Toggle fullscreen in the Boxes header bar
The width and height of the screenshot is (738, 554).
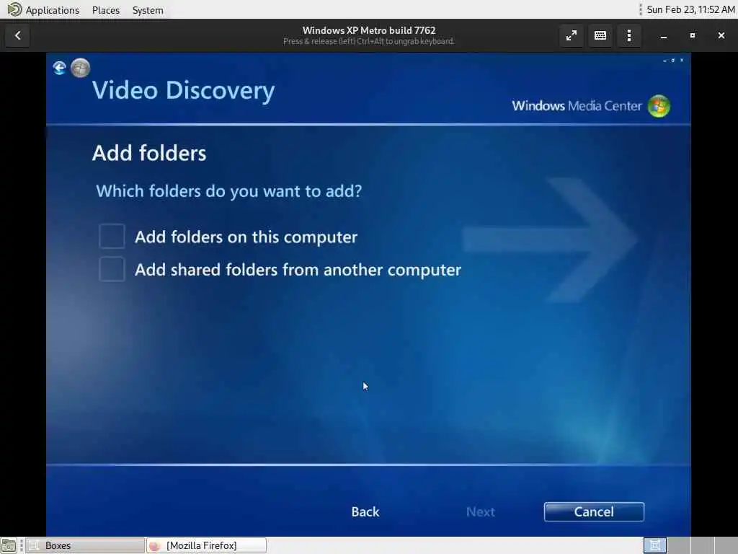pos(572,35)
